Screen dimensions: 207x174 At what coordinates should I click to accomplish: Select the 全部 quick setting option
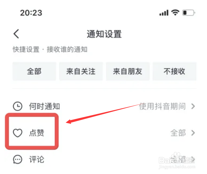coord(34,71)
